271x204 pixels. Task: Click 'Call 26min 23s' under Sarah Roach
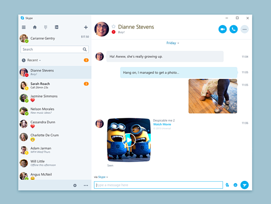click(40, 88)
